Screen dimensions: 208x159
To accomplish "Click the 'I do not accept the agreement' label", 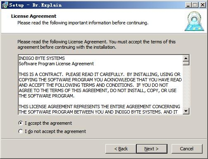I will [55, 131].
